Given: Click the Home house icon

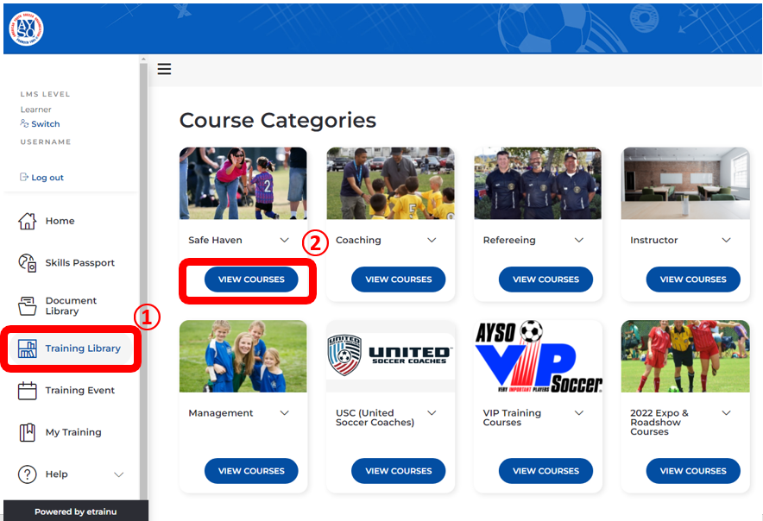Looking at the screenshot, I should 28,221.
